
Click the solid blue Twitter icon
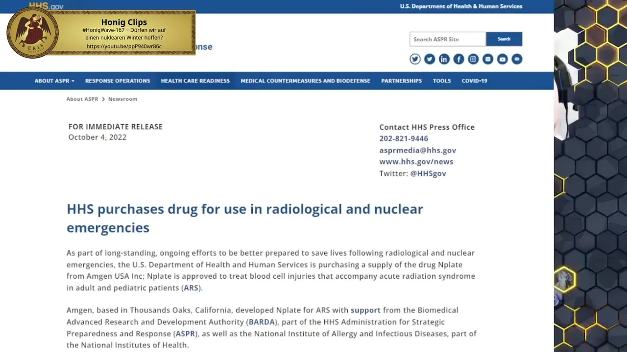(430, 59)
